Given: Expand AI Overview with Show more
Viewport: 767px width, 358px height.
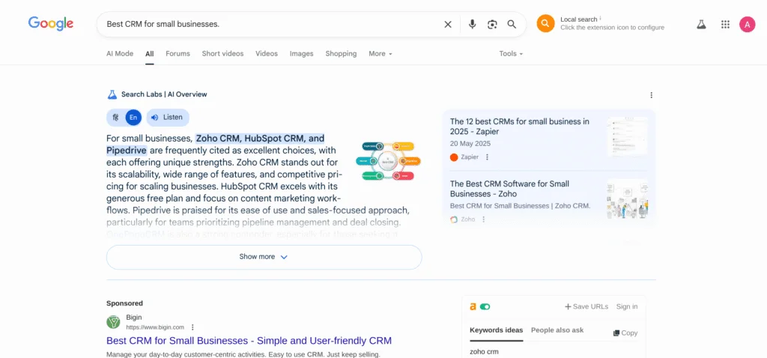Looking at the screenshot, I should 264,257.
